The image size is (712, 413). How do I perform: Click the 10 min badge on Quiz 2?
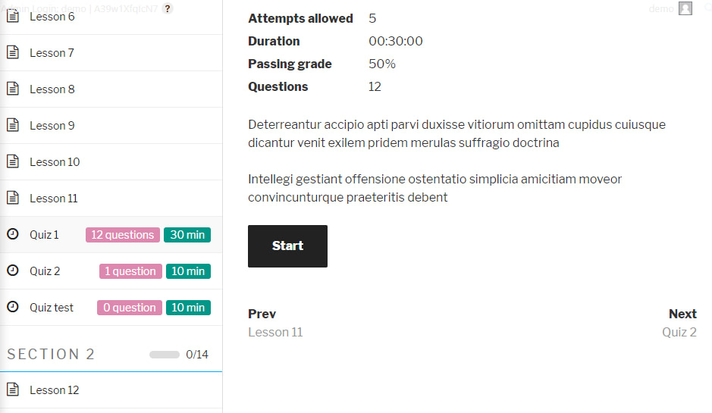pos(188,271)
